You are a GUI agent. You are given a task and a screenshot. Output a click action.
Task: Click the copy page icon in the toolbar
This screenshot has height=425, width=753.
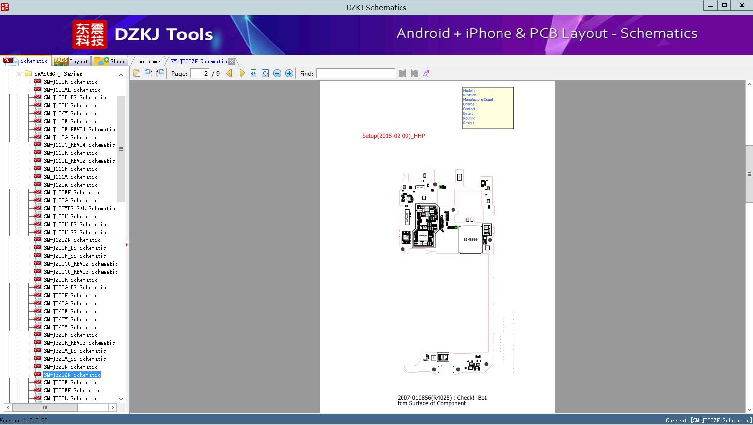coord(136,73)
